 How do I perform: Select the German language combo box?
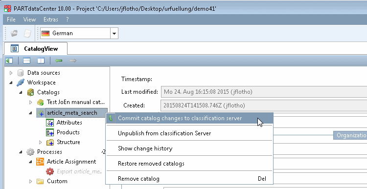79,33
